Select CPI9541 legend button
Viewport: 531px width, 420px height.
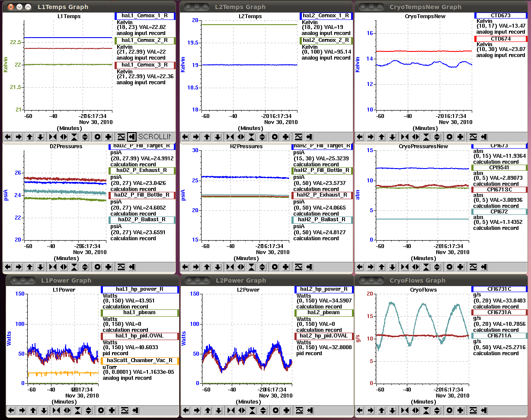(x=499, y=168)
